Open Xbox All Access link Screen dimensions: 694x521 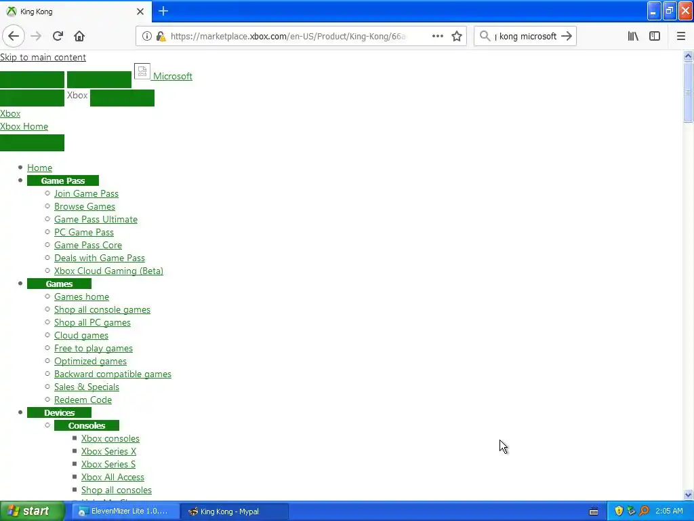click(113, 477)
